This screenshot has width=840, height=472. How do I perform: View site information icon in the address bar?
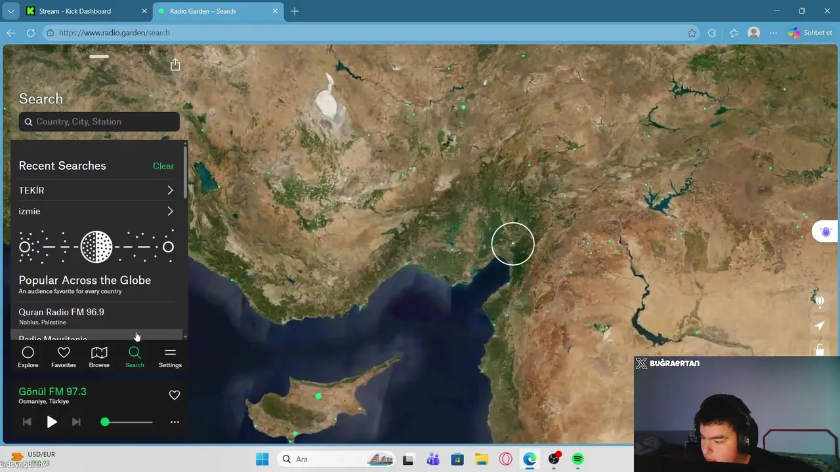coord(50,33)
